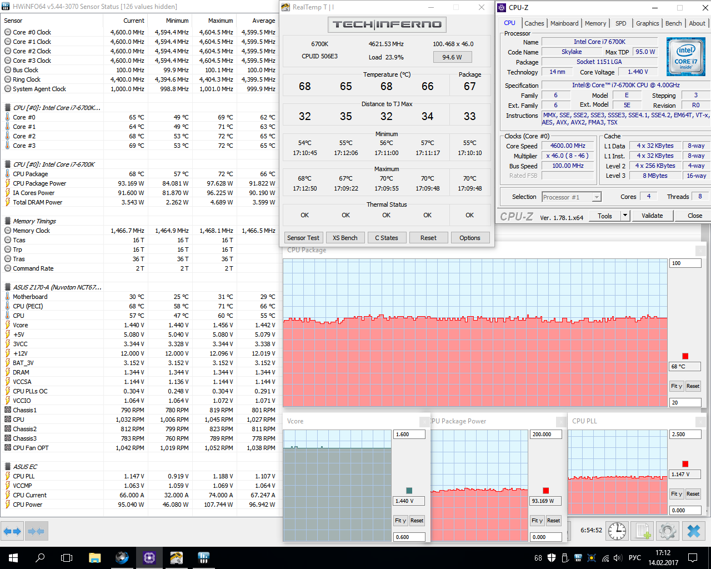Click the Tools button in CPU-Z

[x=605, y=216]
